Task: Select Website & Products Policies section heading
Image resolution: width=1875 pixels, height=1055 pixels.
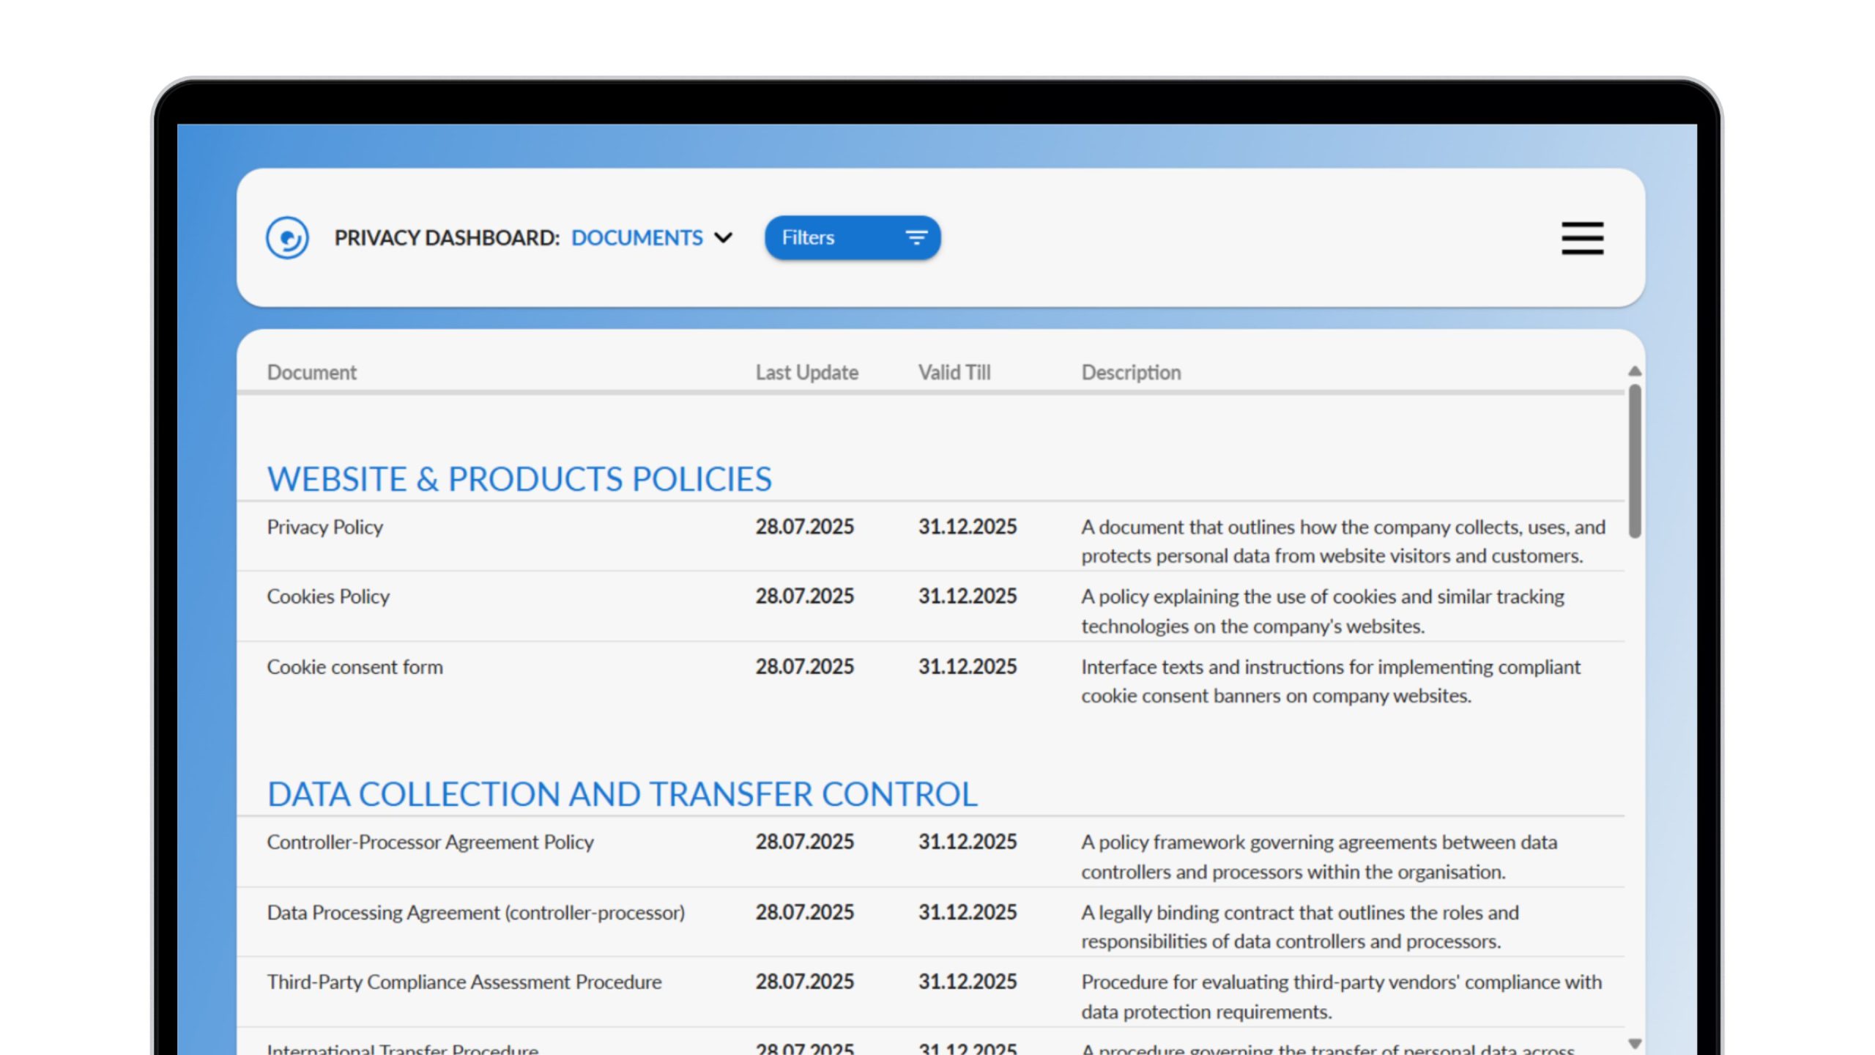Action: [x=519, y=479]
